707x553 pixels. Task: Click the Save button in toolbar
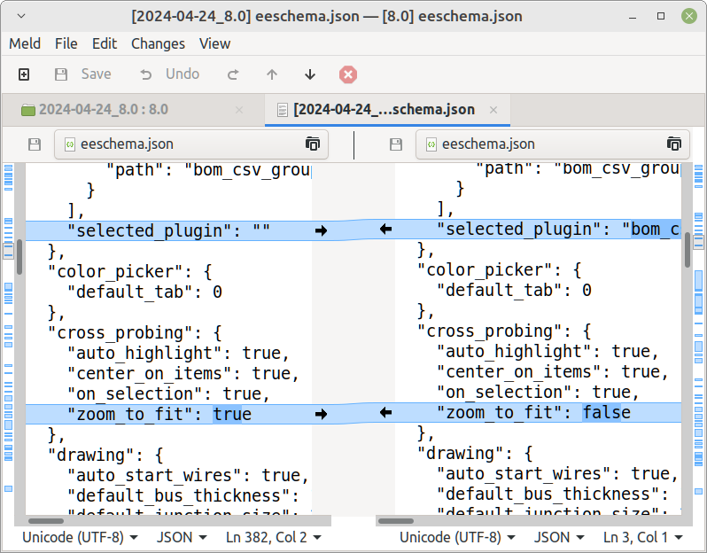point(84,74)
